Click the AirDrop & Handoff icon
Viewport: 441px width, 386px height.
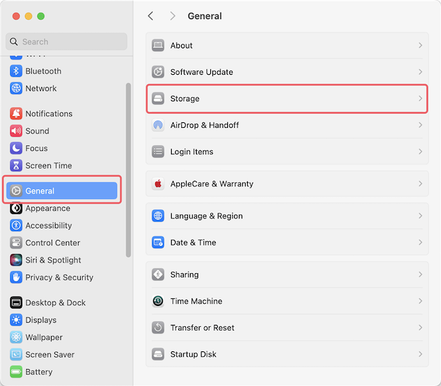click(158, 125)
